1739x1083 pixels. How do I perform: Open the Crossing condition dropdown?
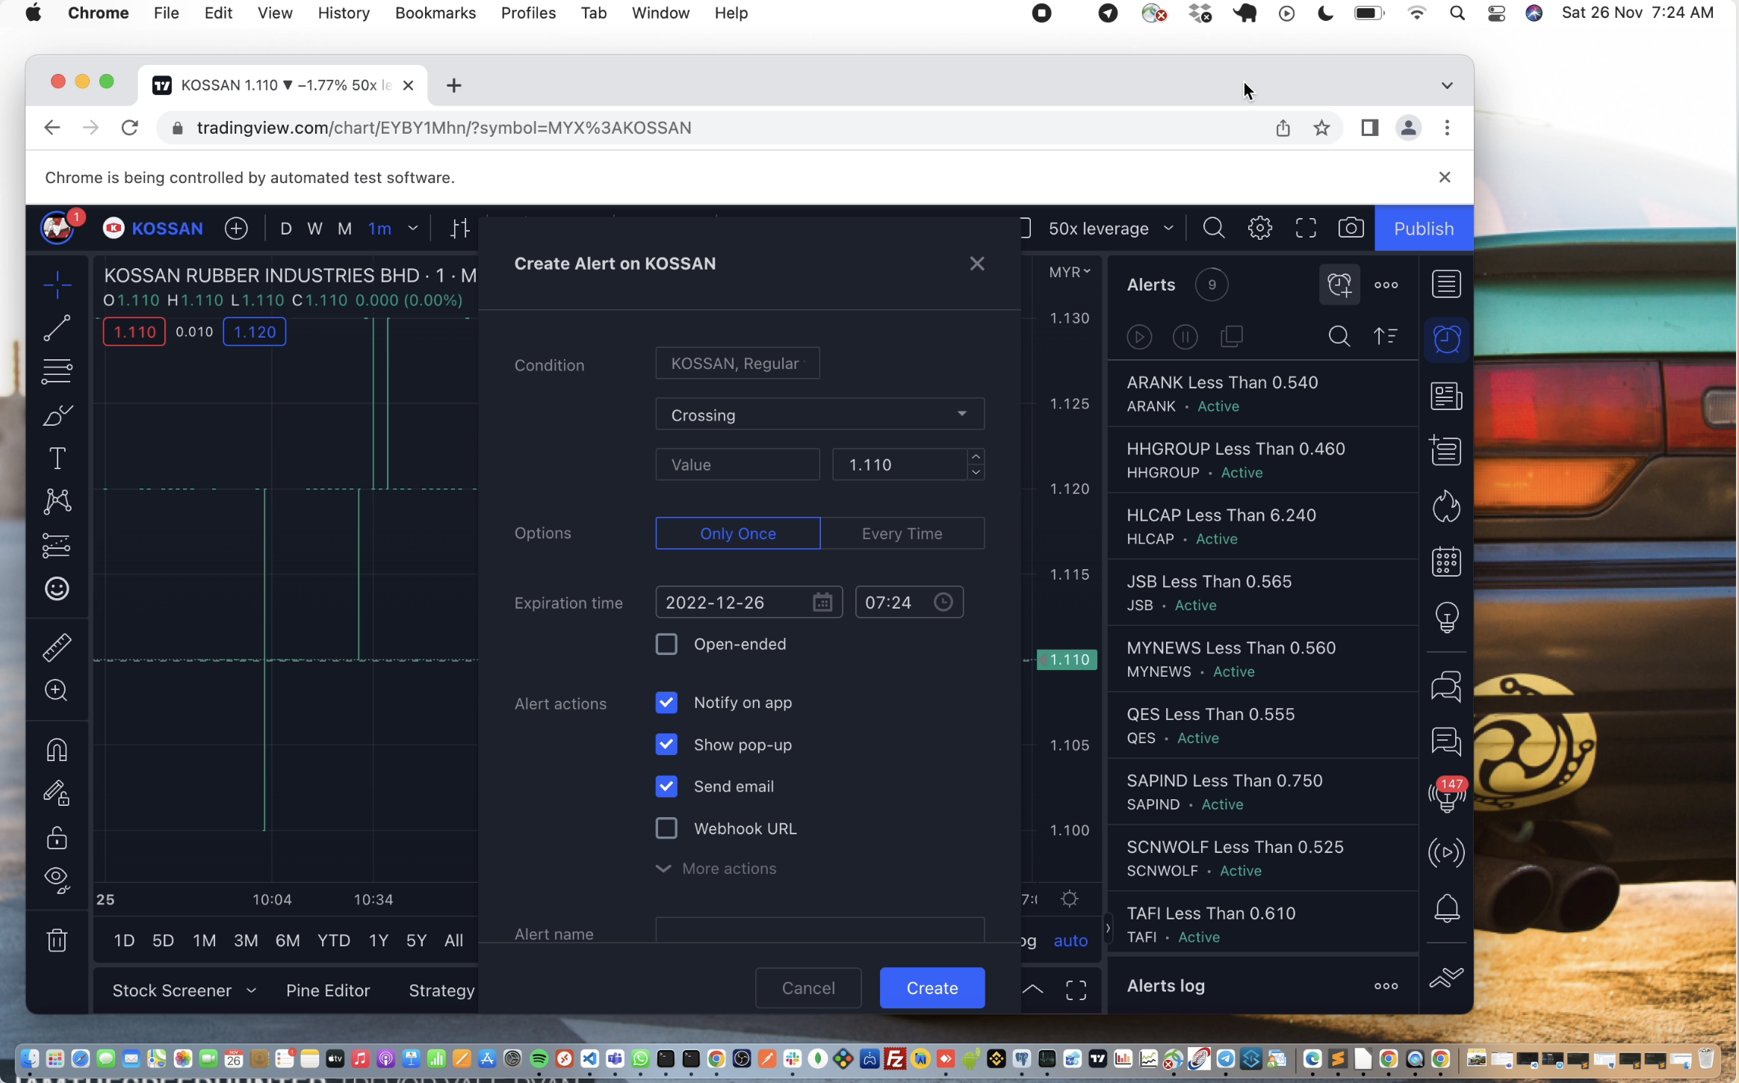(x=819, y=415)
